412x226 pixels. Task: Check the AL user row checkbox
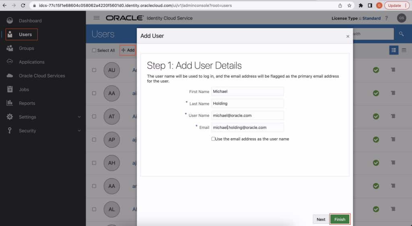94,209
